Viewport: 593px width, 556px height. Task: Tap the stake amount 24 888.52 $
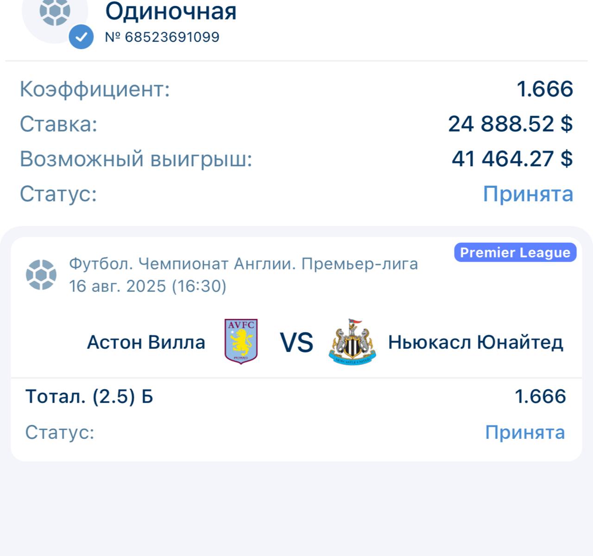(511, 124)
